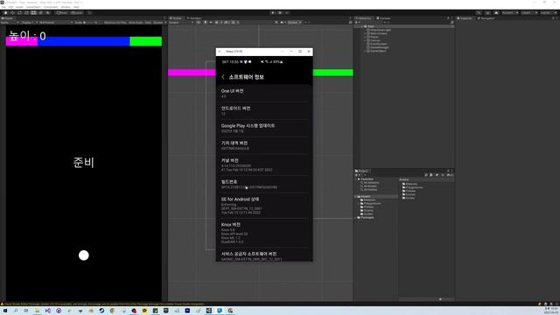Select Canvas object in Hierarchy
The height and width of the screenshot is (315, 560).
point(374,40)
